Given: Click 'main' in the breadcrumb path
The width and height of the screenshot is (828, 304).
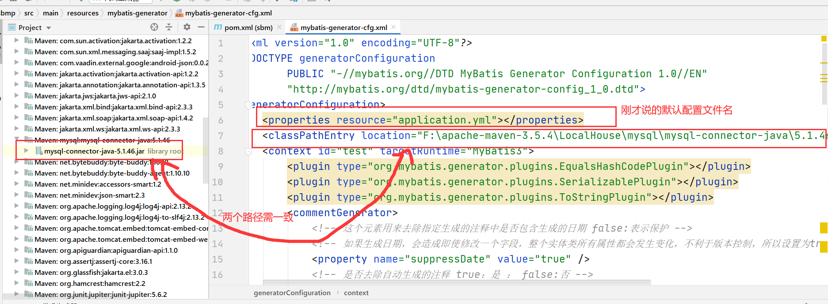Looking at the screenshot, I should coord(50,13).
